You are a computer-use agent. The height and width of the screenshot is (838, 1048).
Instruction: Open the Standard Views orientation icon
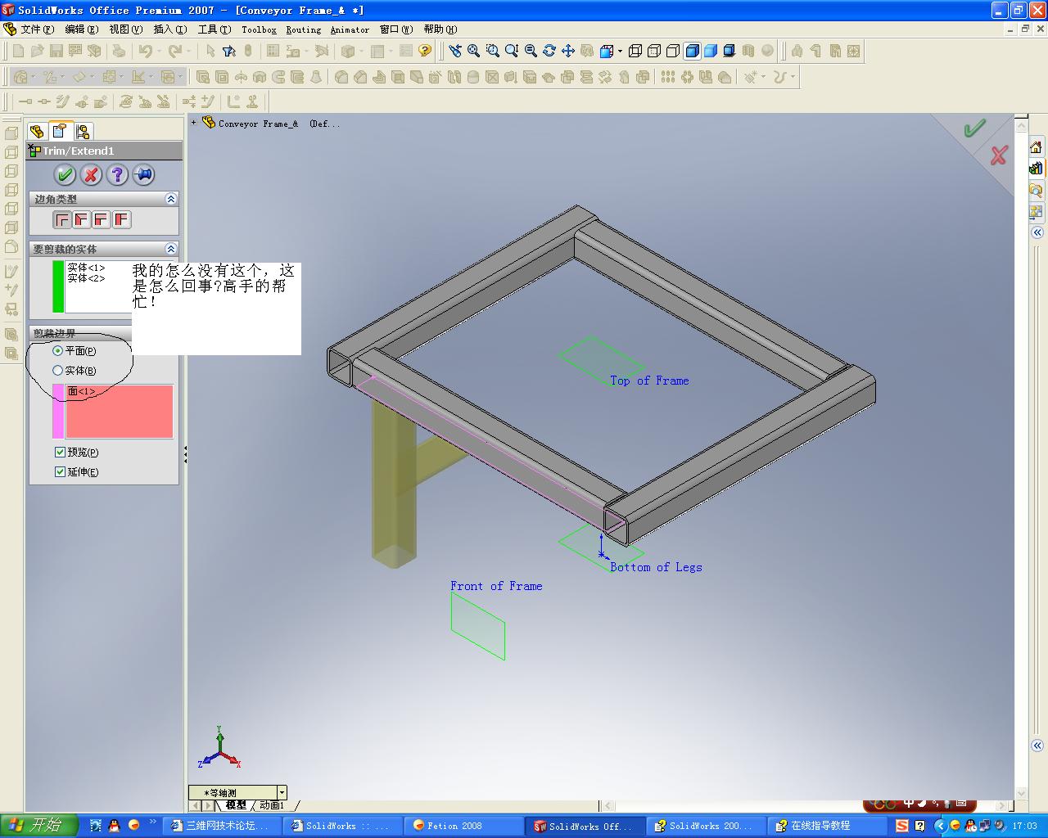pos(607,52)
